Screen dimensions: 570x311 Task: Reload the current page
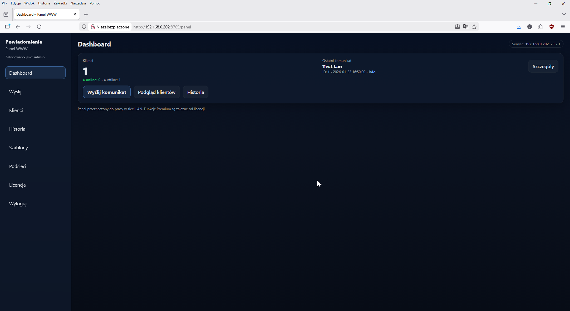coord(39,27)
